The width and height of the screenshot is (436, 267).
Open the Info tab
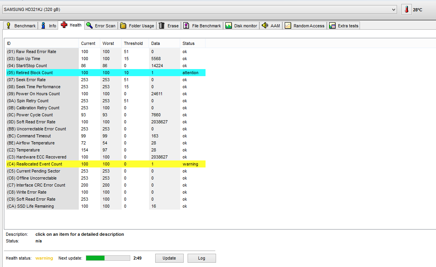[x=48, y=26]
